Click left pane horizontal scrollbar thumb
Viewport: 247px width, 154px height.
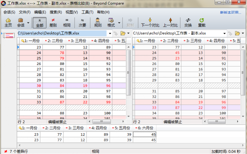(x=101, y=121)
